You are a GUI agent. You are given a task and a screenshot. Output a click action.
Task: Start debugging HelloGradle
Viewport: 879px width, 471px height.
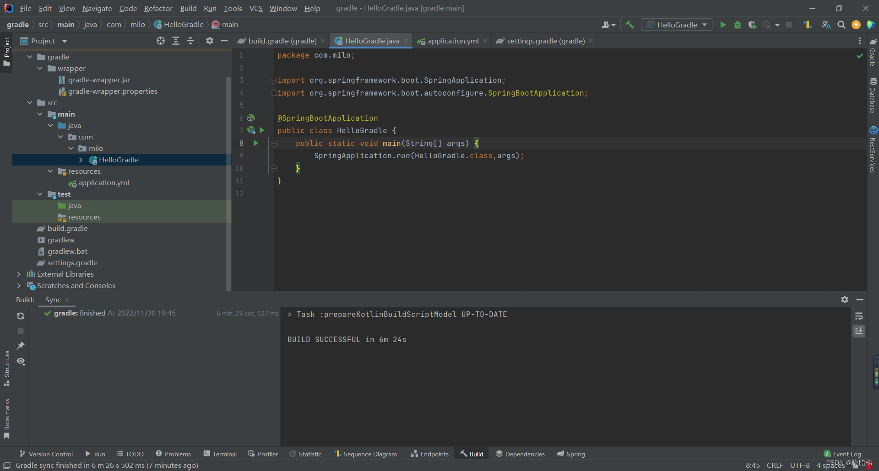pos(737,25)
